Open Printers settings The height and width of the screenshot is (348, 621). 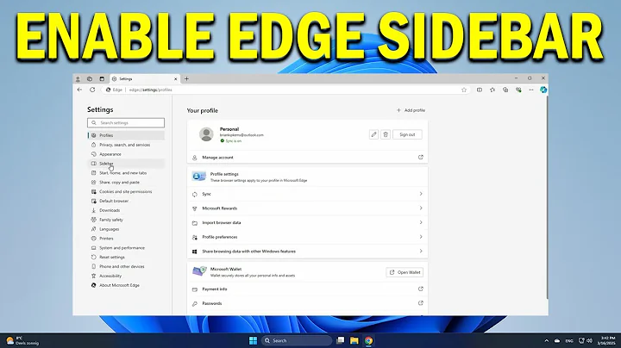click(126, 239)
